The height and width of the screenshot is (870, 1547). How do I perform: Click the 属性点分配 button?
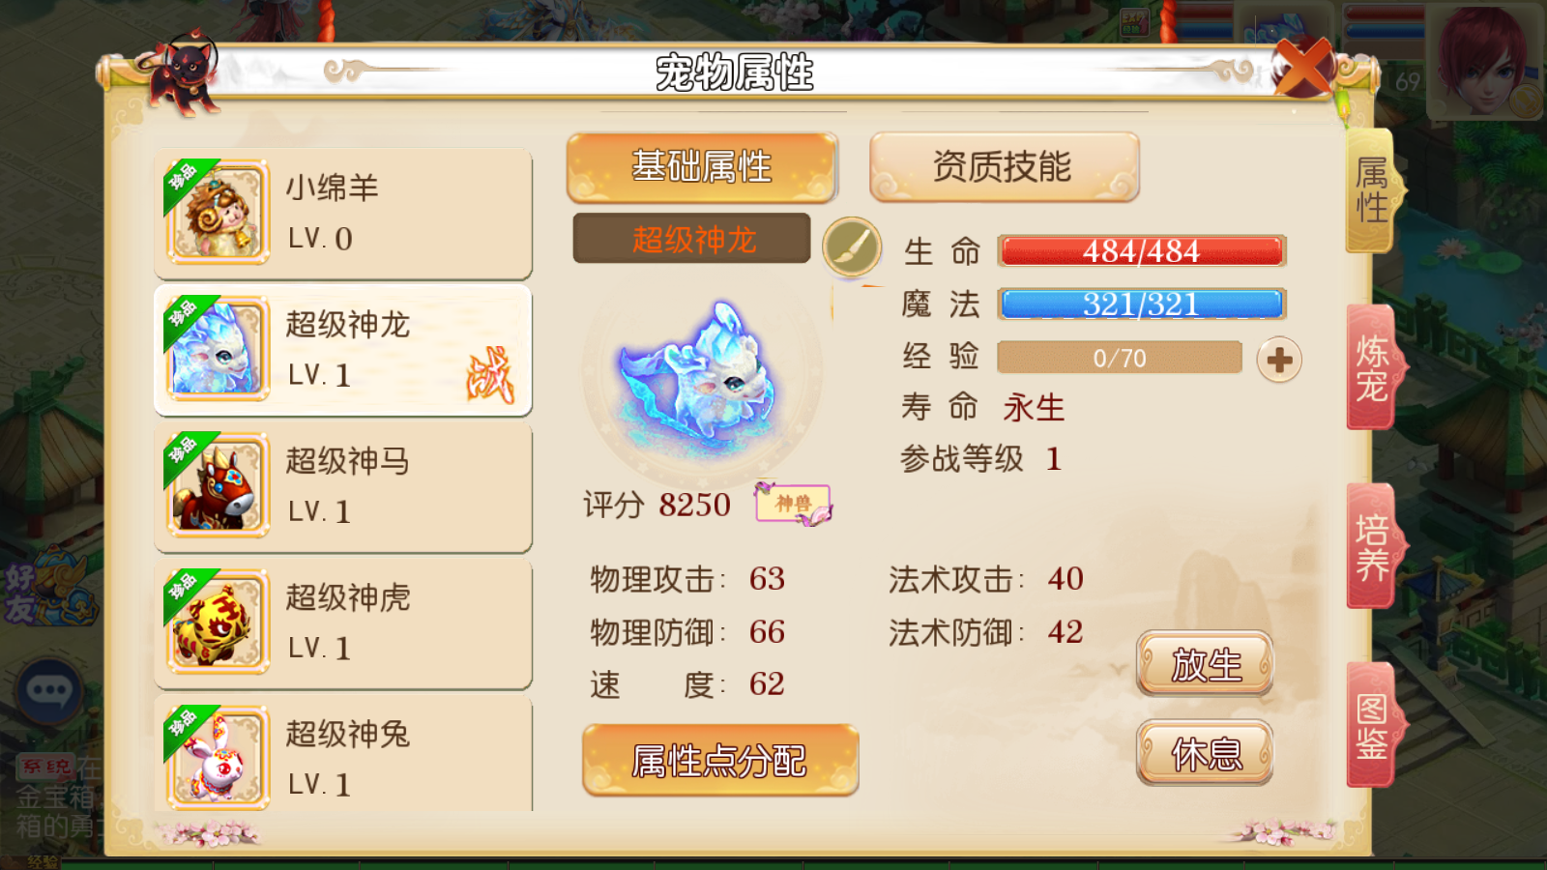720,761
